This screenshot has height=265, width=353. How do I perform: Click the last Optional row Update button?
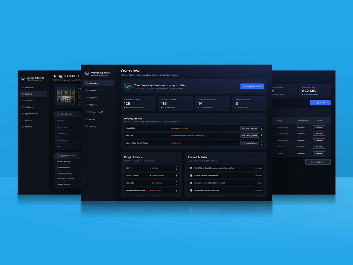[319, 153]
